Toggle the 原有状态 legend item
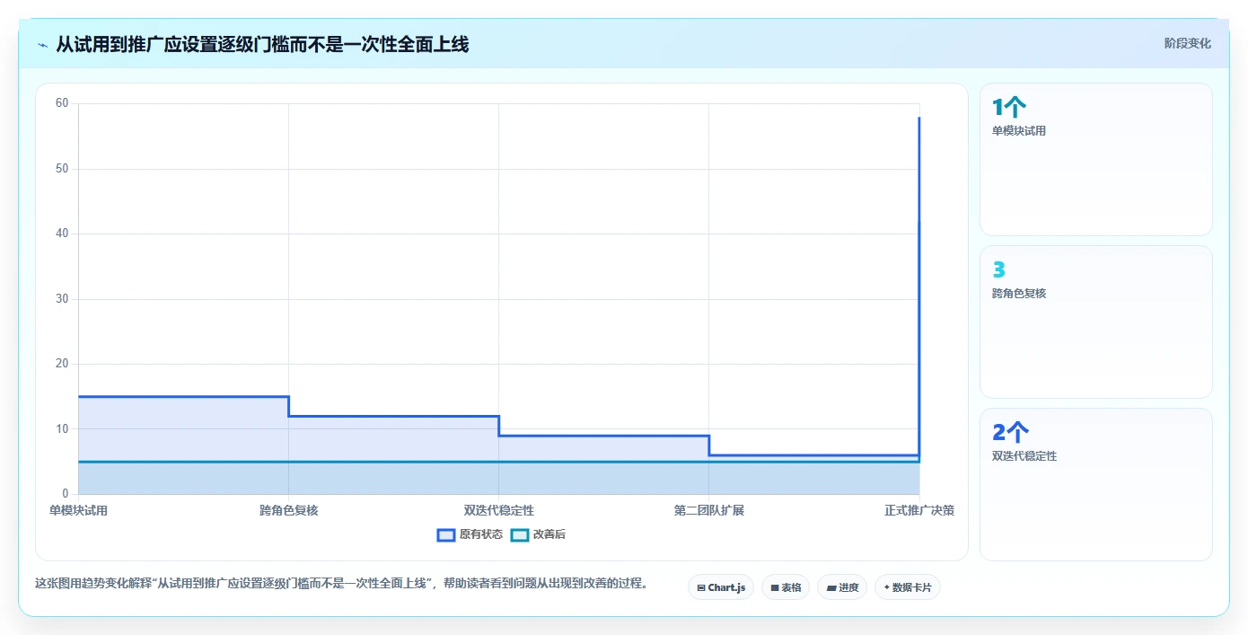 pos(470,534)
